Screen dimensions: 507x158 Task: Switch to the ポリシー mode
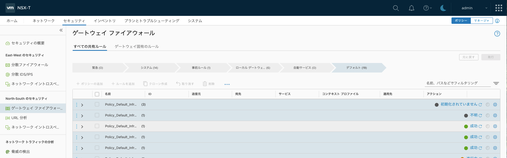pos(461,21)
